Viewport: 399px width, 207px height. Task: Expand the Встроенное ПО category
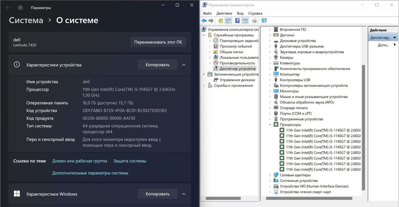pos(270,29)
